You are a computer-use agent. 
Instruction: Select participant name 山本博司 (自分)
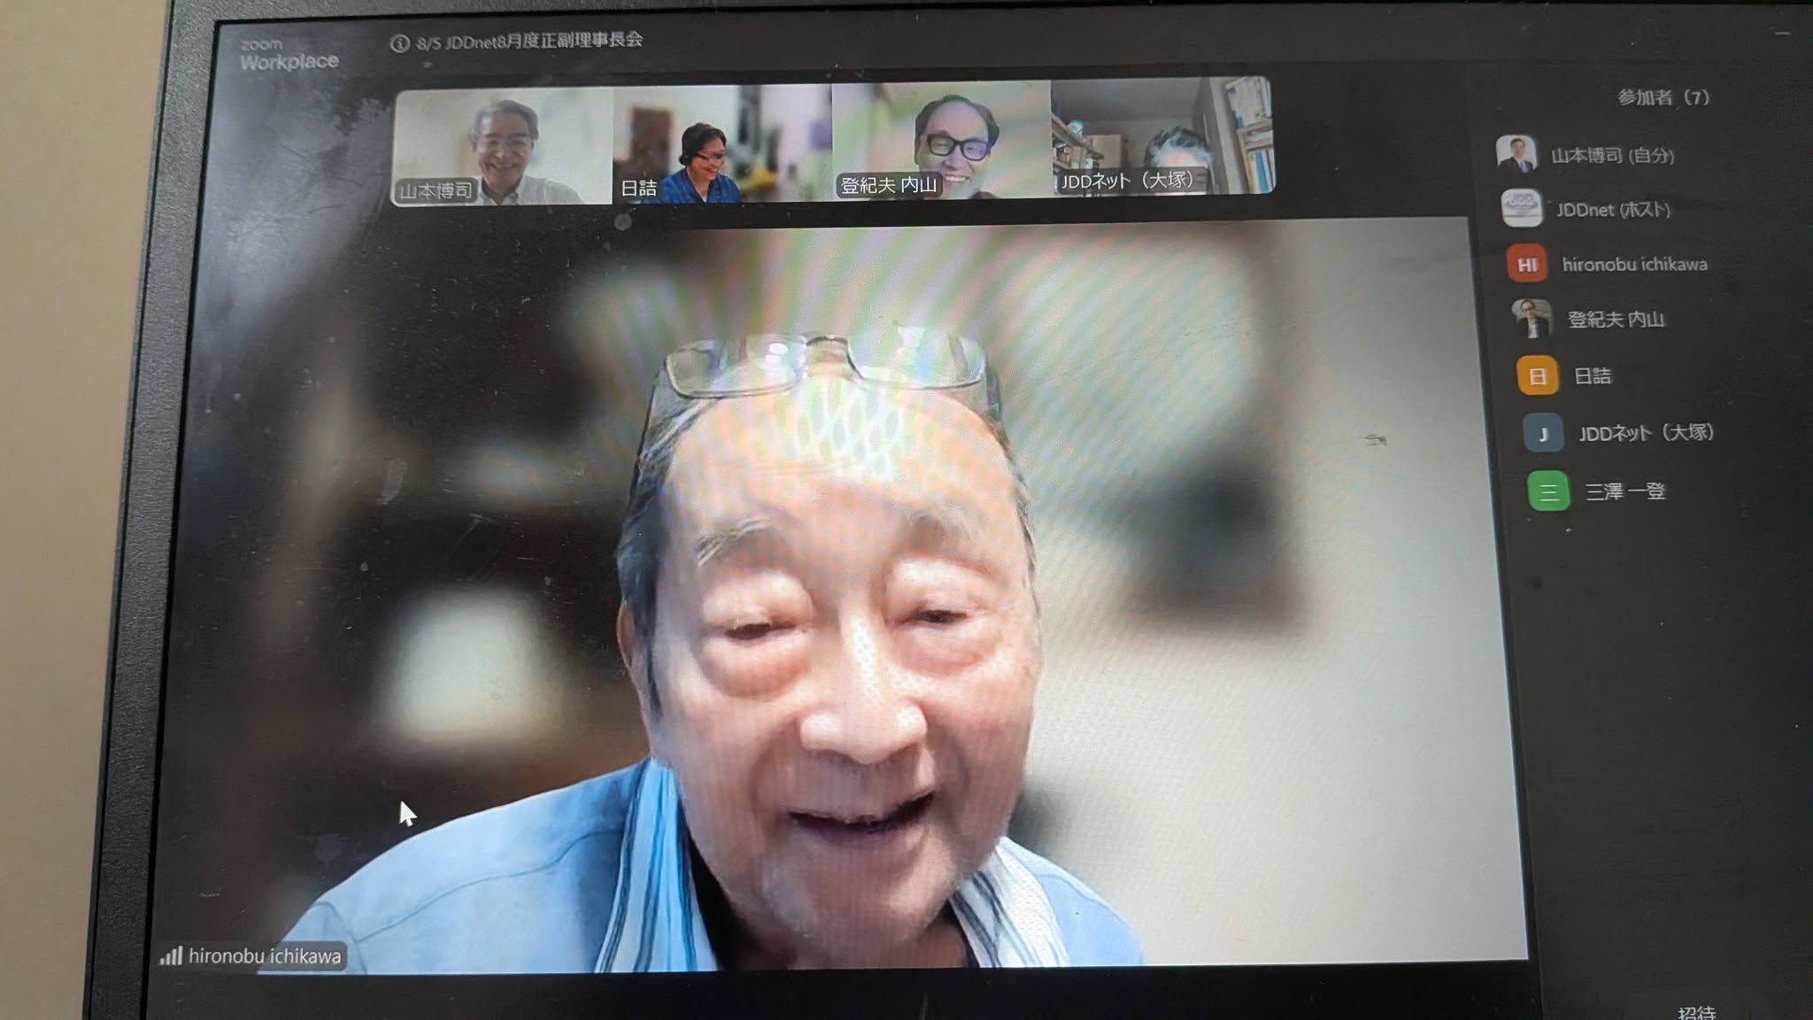coord(1613,156)
